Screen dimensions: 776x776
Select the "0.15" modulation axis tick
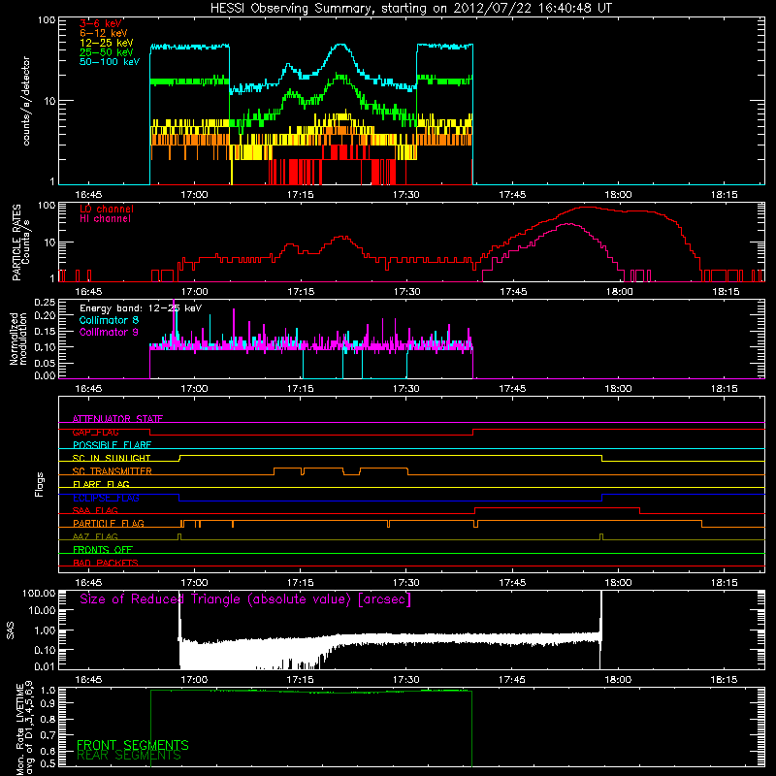pos(45,331)
